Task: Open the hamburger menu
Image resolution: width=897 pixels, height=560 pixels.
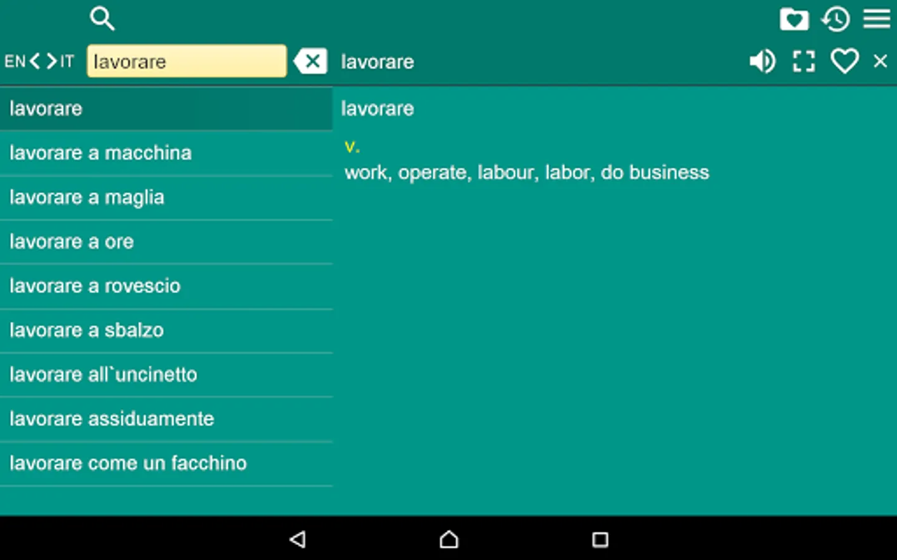Action: point(876,19)
